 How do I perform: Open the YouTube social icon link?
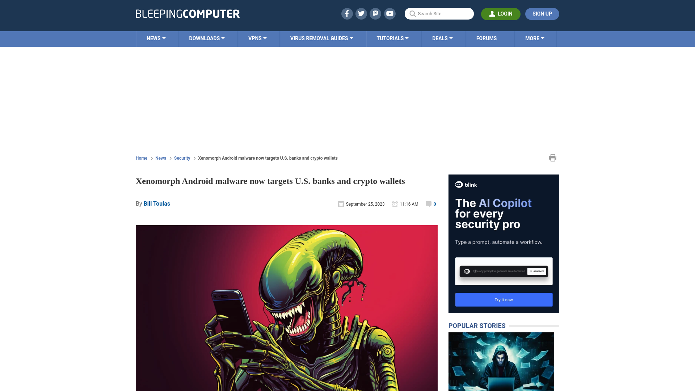(390, 13)
